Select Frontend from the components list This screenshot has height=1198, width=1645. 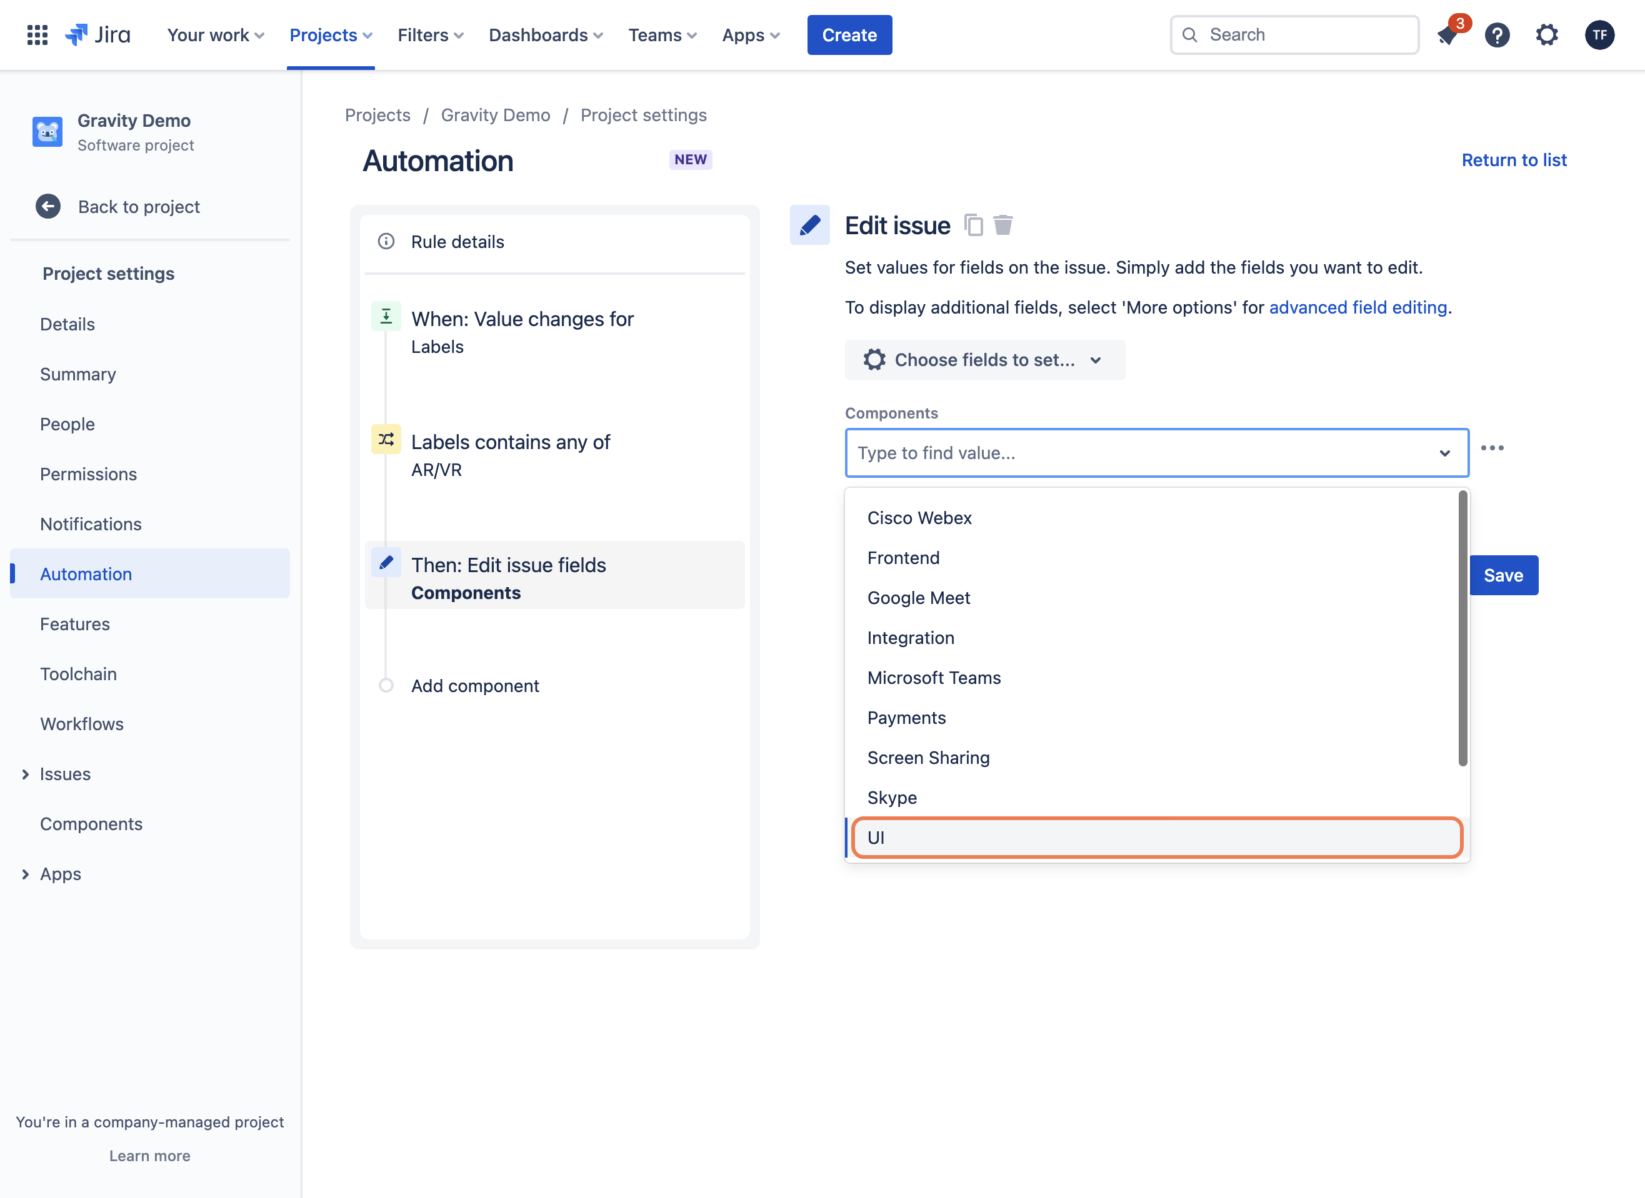(1152, 558)
